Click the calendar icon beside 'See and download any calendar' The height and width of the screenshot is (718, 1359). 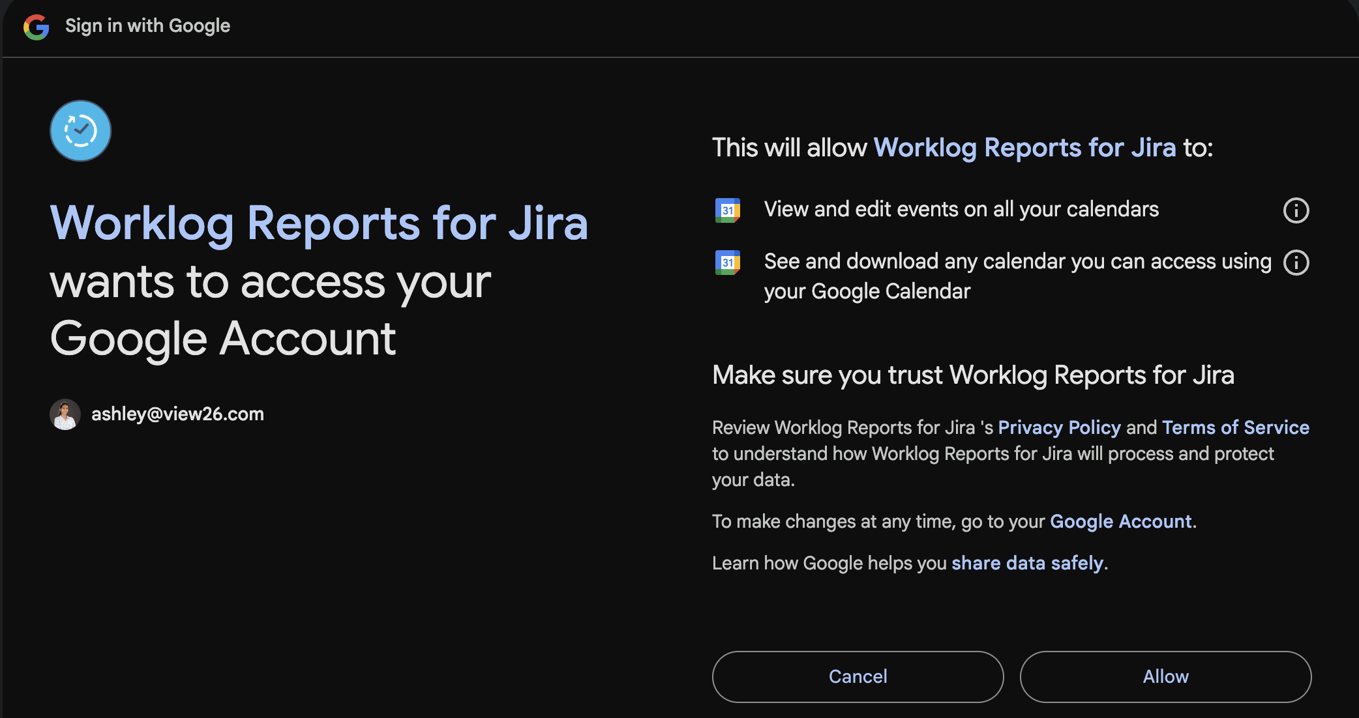[x=728, y=263]
